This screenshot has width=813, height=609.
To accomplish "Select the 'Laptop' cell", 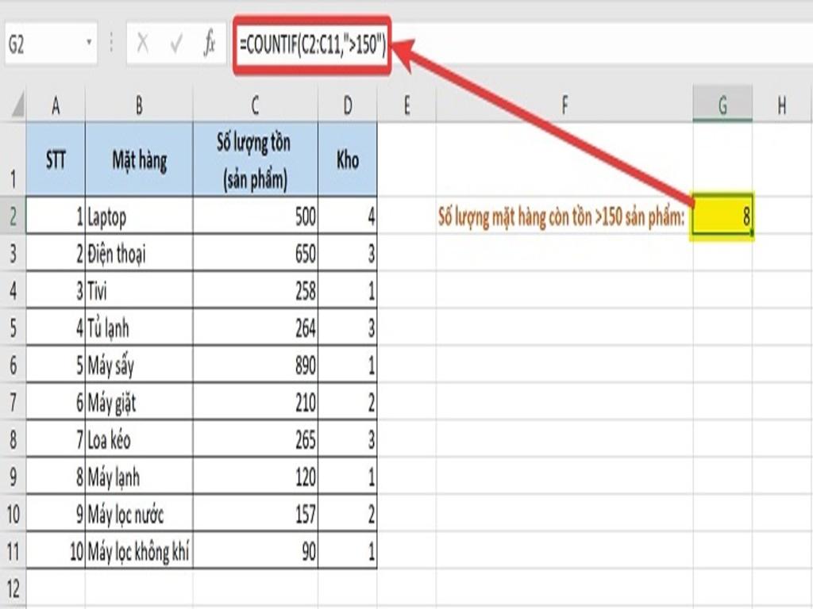I will [139, 216].
